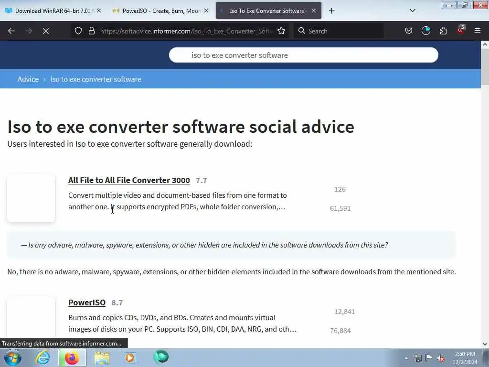Click Iso to exe converter software breadcrumb
The image size is (489, 367).
[96, 79]
